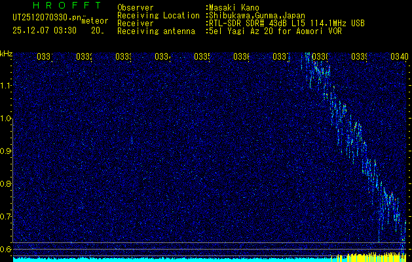412x262 pixels.
Task: Click the 0.6 kHz frequency axis tick
Action: tap(6, 249)
